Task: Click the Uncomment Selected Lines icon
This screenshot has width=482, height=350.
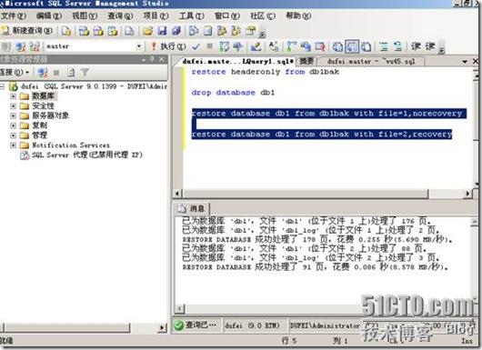Action: click(397, 46)
